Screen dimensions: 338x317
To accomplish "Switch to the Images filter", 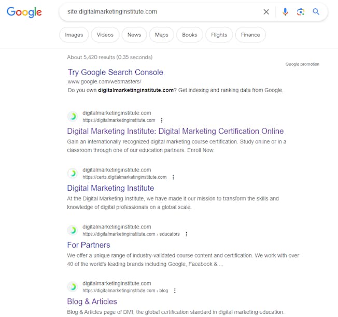I will (x=74, y=35).
